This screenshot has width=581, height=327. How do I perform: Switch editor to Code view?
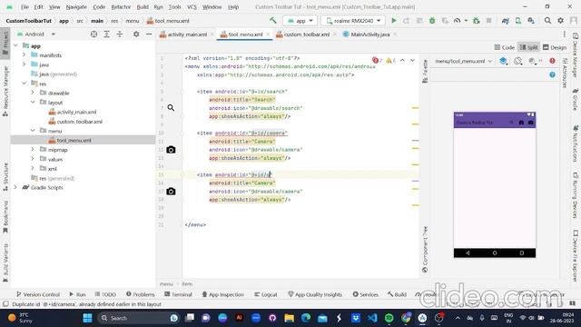coord(505,47)
